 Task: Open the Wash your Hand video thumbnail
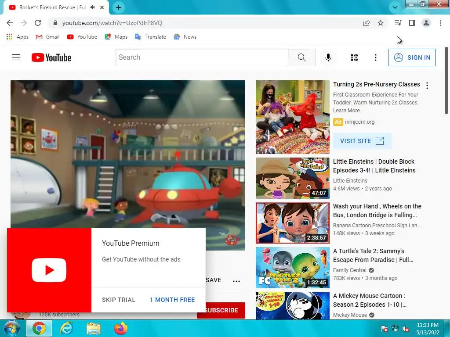[292, 222]
